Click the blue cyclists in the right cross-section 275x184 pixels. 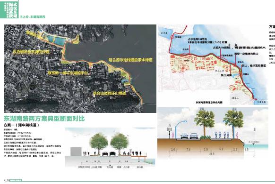[222, 135]
